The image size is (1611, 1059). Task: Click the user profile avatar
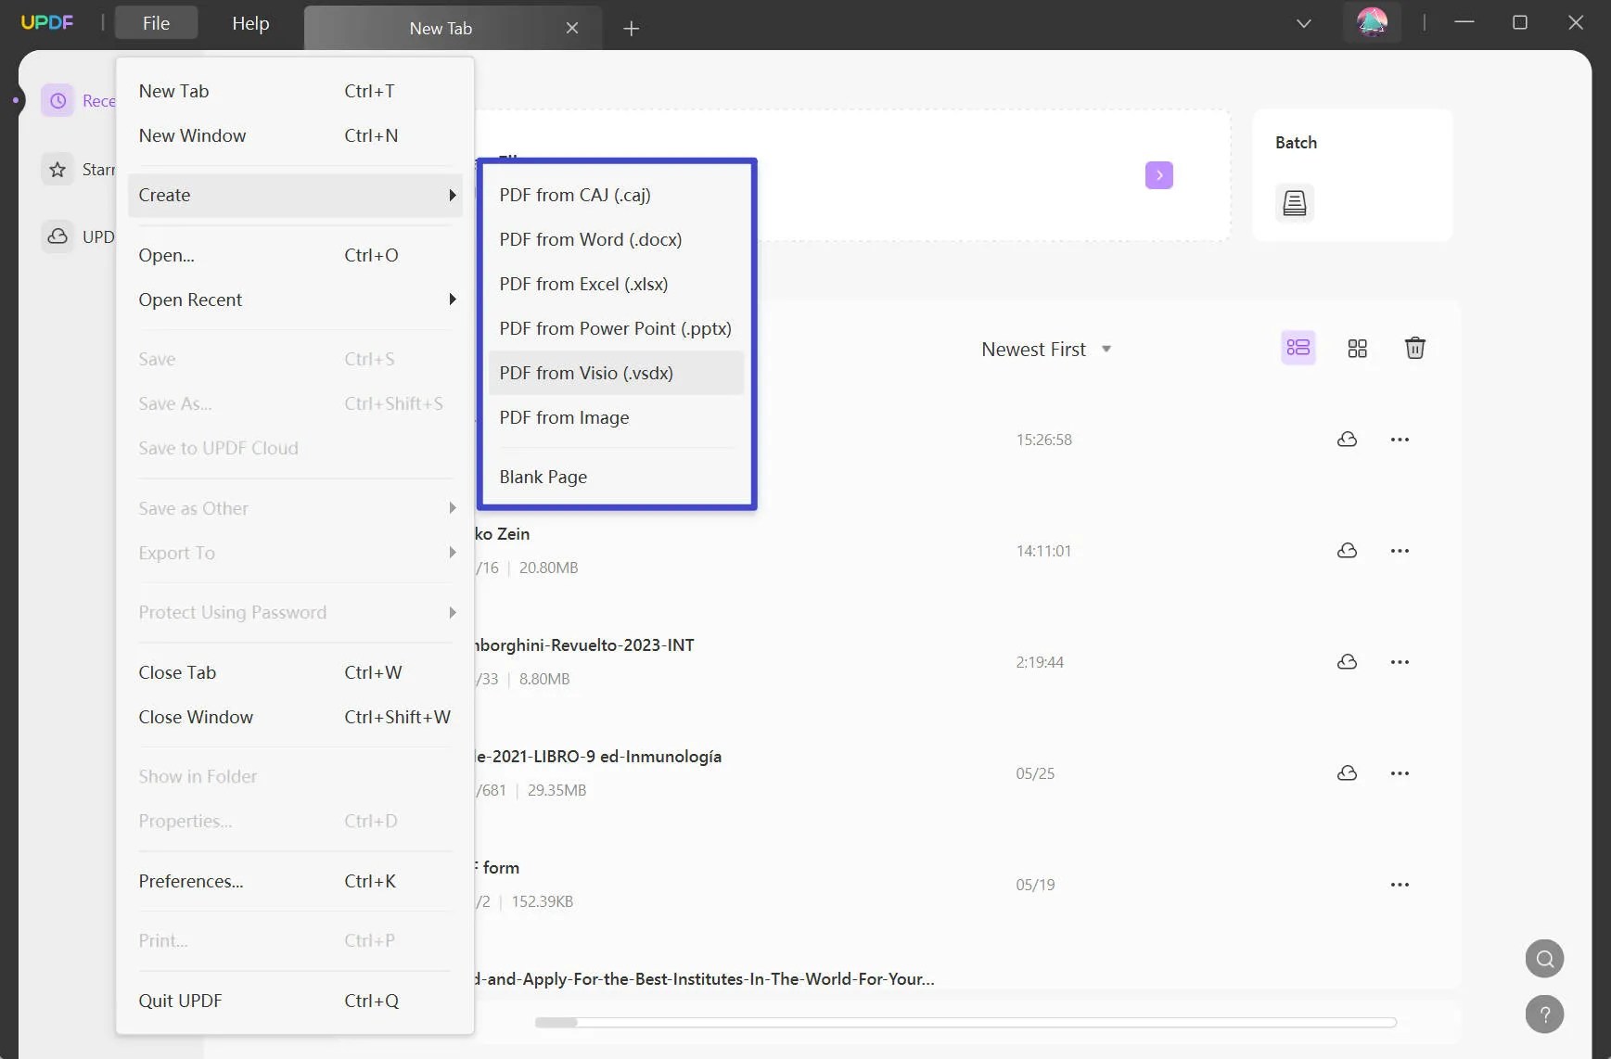pos(1372,21)
